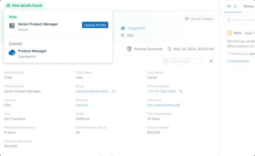Click the Link to Contact card icon
This screenshot has width=255, height=156.
(187, 19)
